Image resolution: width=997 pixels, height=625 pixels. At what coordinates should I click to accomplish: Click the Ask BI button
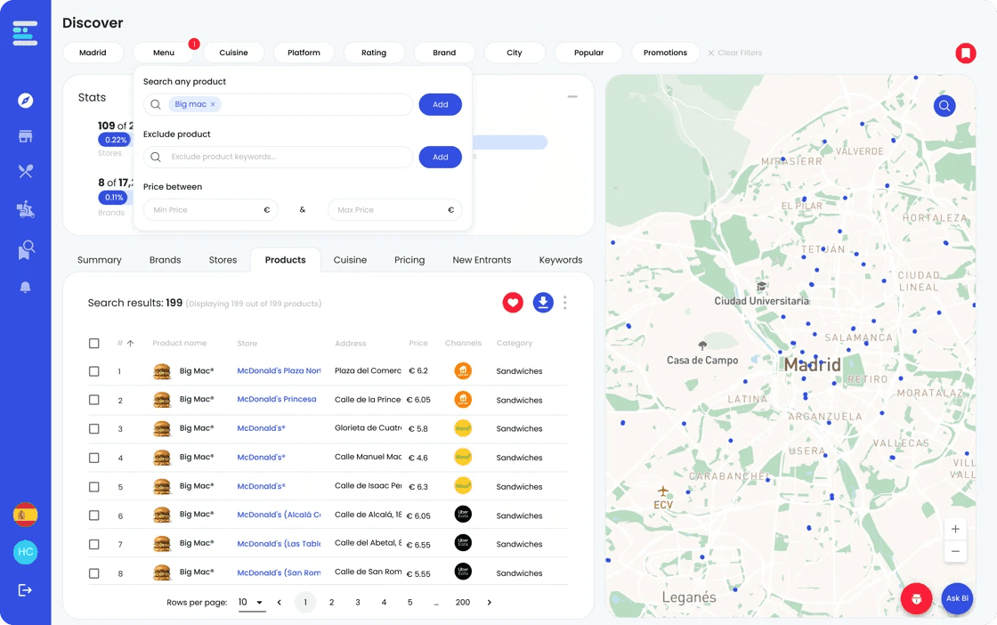pos(957,598)
